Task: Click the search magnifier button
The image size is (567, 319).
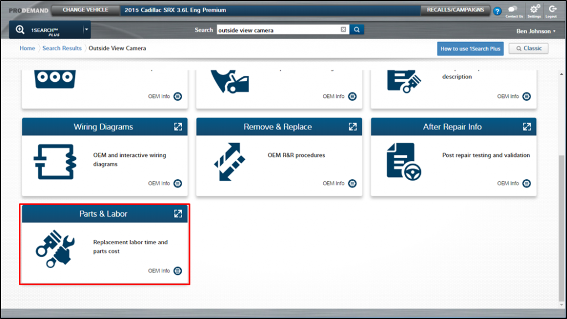Action: coord(357,30)
